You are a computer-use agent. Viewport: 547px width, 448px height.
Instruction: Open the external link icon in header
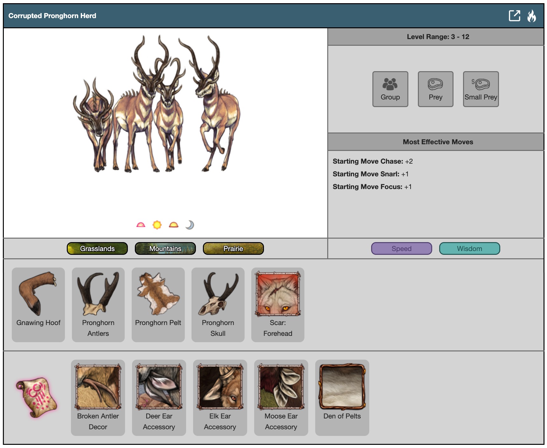coord(514,16)
